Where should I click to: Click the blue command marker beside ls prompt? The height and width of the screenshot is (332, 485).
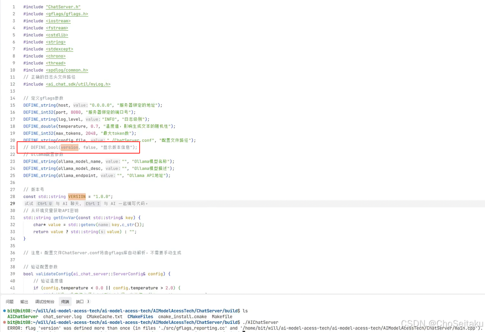(4, 311)
